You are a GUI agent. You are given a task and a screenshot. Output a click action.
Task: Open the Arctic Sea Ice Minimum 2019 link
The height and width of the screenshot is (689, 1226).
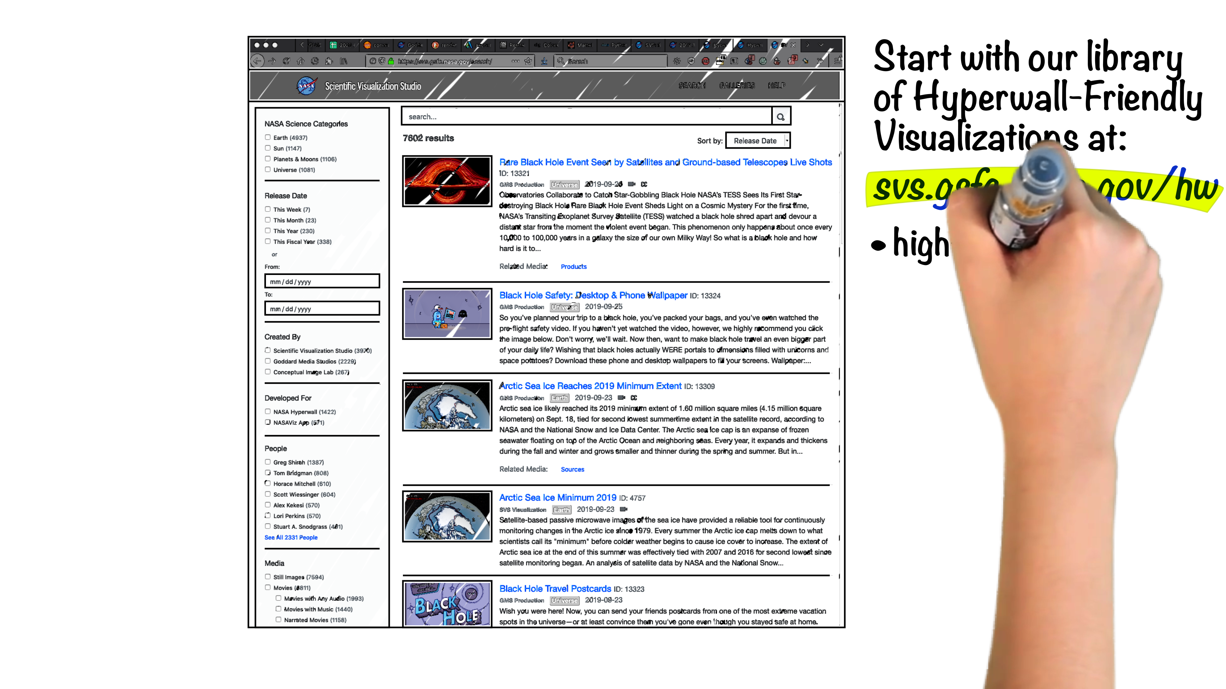tap(557, 497)
